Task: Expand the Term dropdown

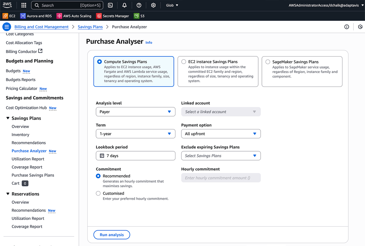Action: (135, 134)
